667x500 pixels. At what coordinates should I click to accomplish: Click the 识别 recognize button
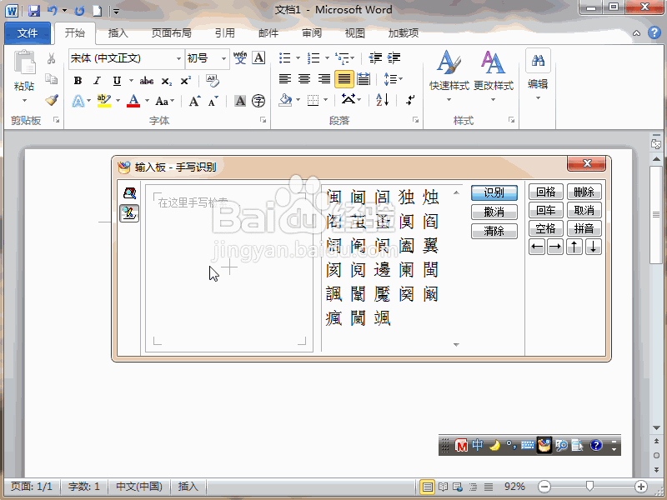tap(494, 192)
